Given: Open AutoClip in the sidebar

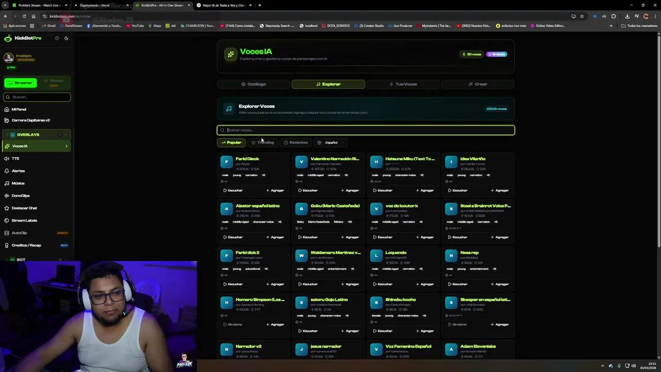Looking at the screenshot, I should click(36, 233).
